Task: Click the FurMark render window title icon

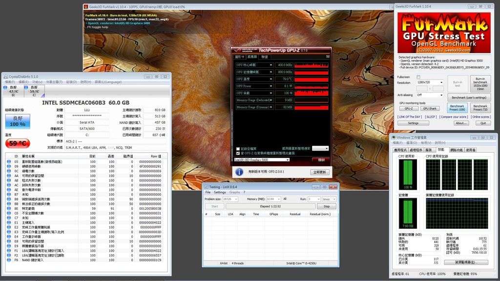Action: [x=86, y=7]
